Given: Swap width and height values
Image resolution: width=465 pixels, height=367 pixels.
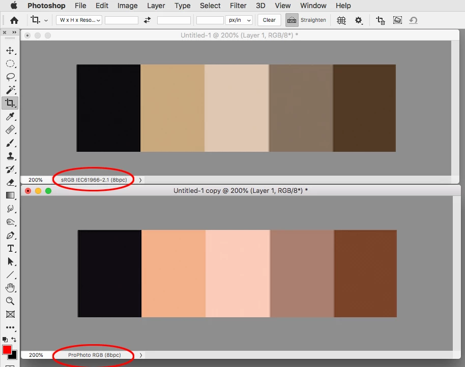Looking at the screenshot, I should pos(147,20).
